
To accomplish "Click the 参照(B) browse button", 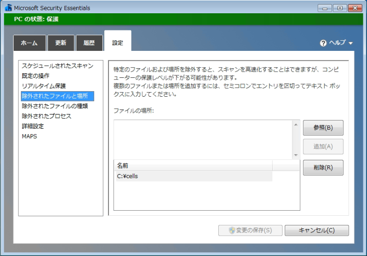I will pyautogui.click(x=323, y=128).
